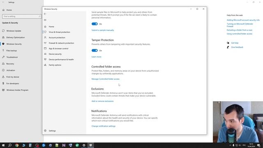Screen dimensions: 263x148
Task: Open the Windows Start menu
Action: tap(3, 145)
